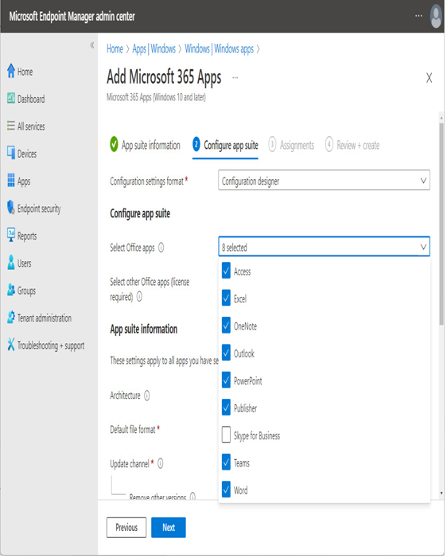Open the Dashboard icon in sidebar
447x558 pixels.
pos(11,98)
